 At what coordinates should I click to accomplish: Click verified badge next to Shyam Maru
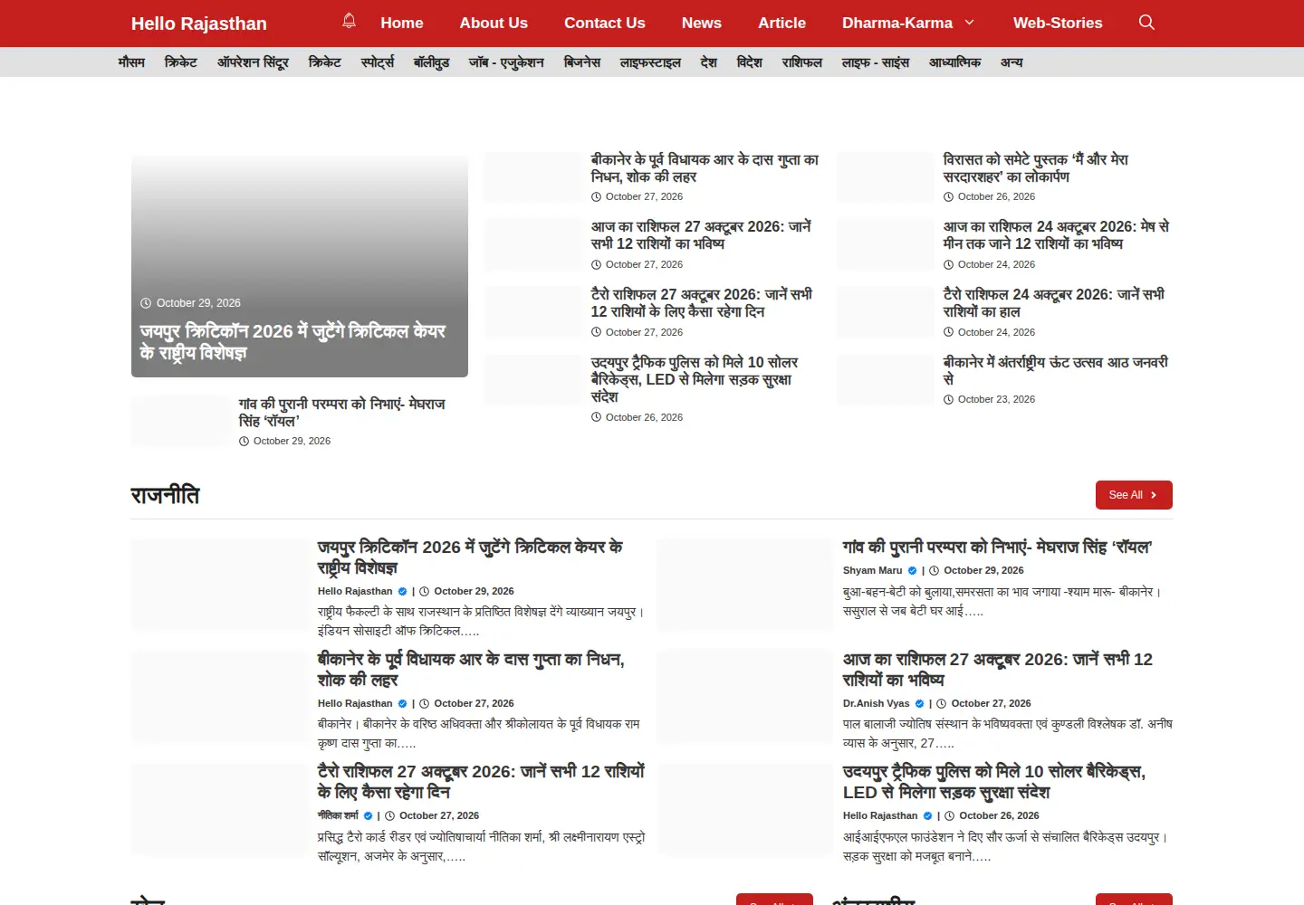pos(913,570)
